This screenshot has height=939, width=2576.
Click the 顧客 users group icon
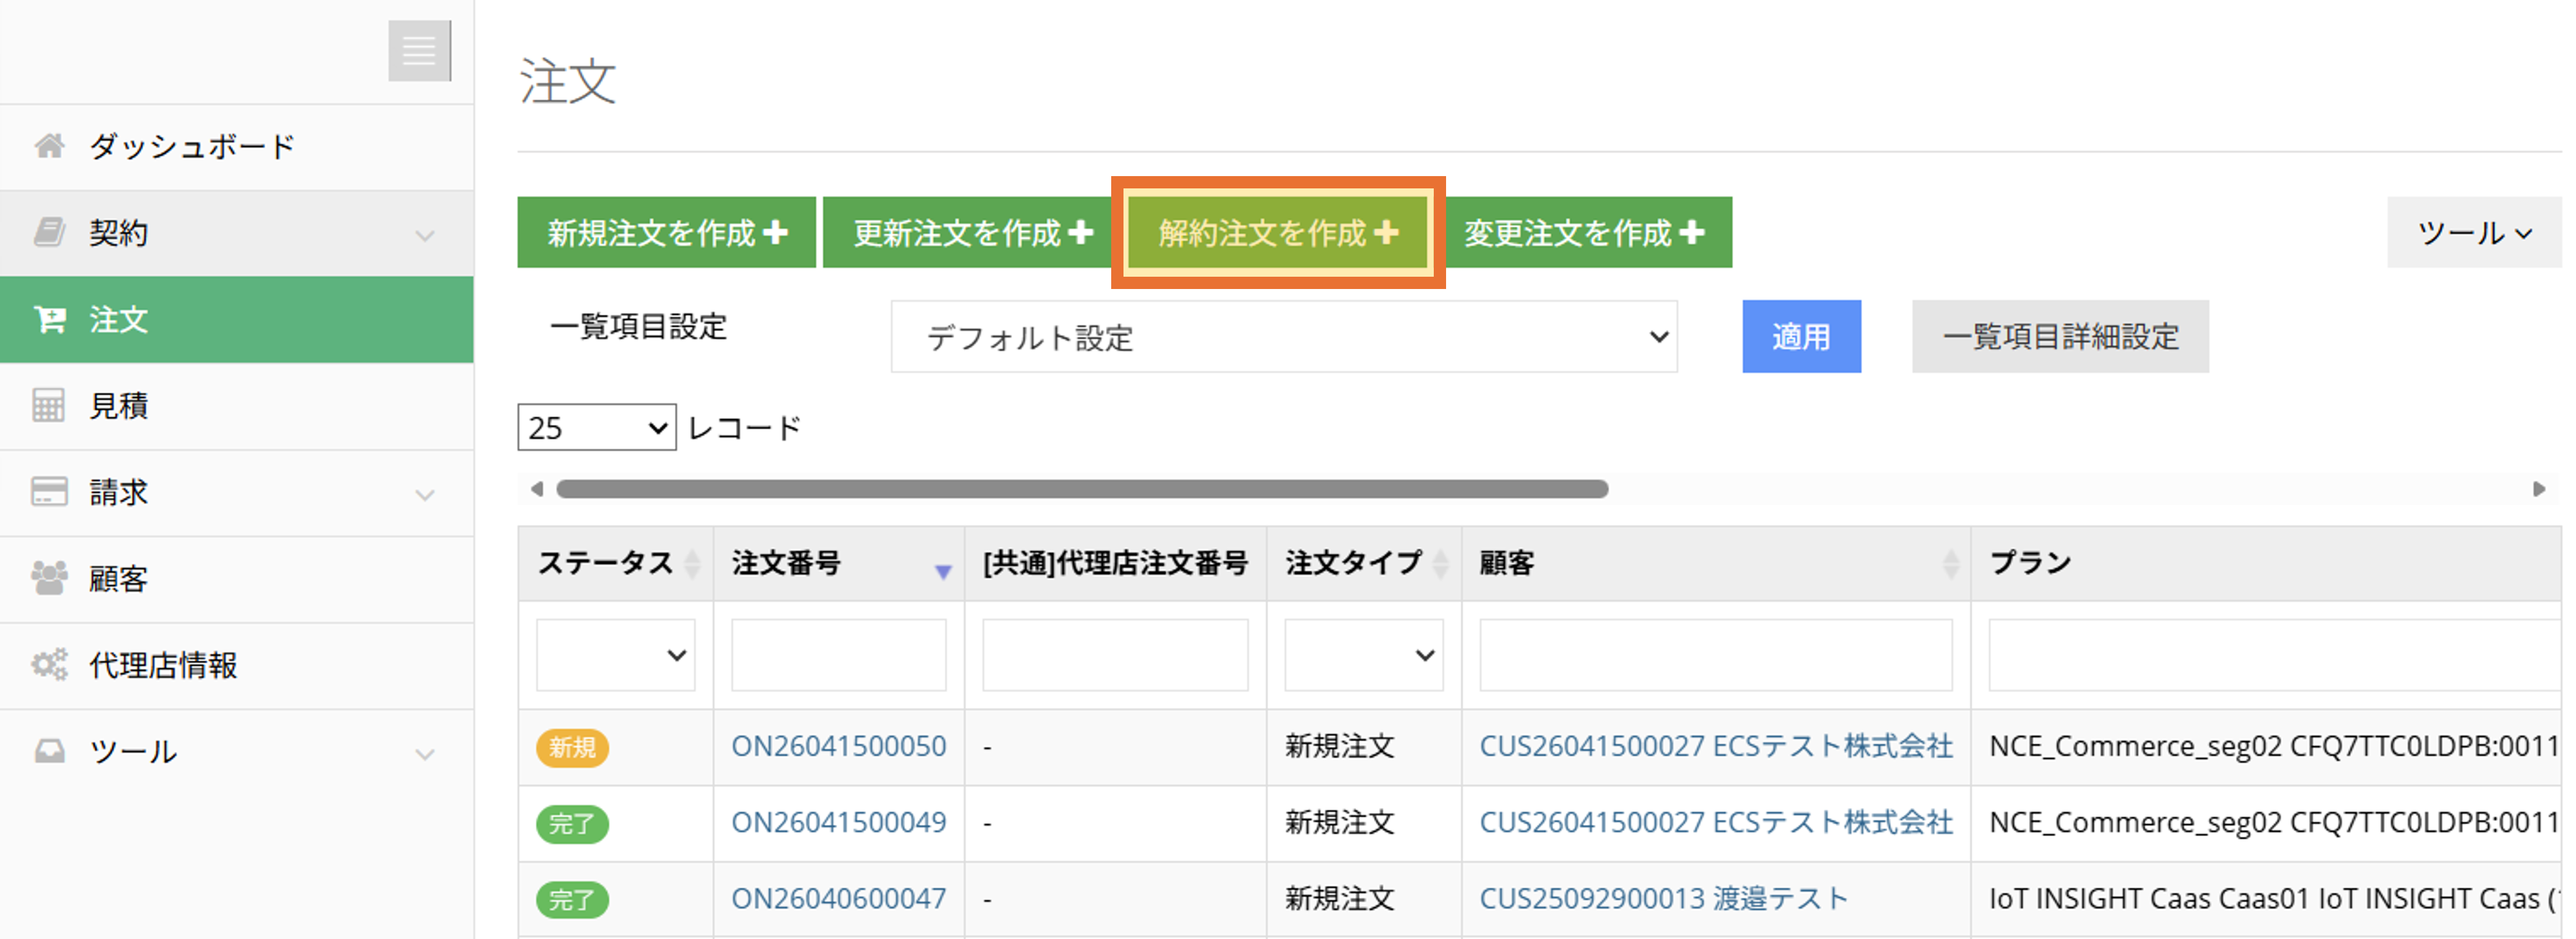49,577
